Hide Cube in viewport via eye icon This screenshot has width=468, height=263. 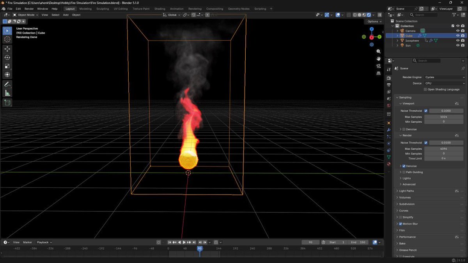(x=458, y=35)
